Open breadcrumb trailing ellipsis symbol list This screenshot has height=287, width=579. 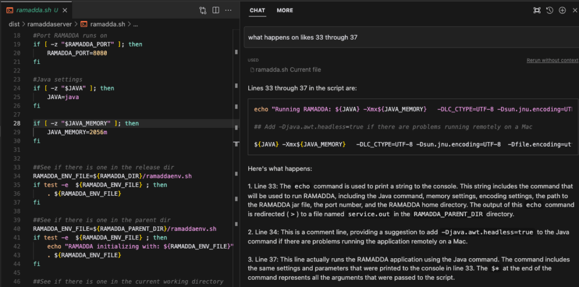pos(135,24)
